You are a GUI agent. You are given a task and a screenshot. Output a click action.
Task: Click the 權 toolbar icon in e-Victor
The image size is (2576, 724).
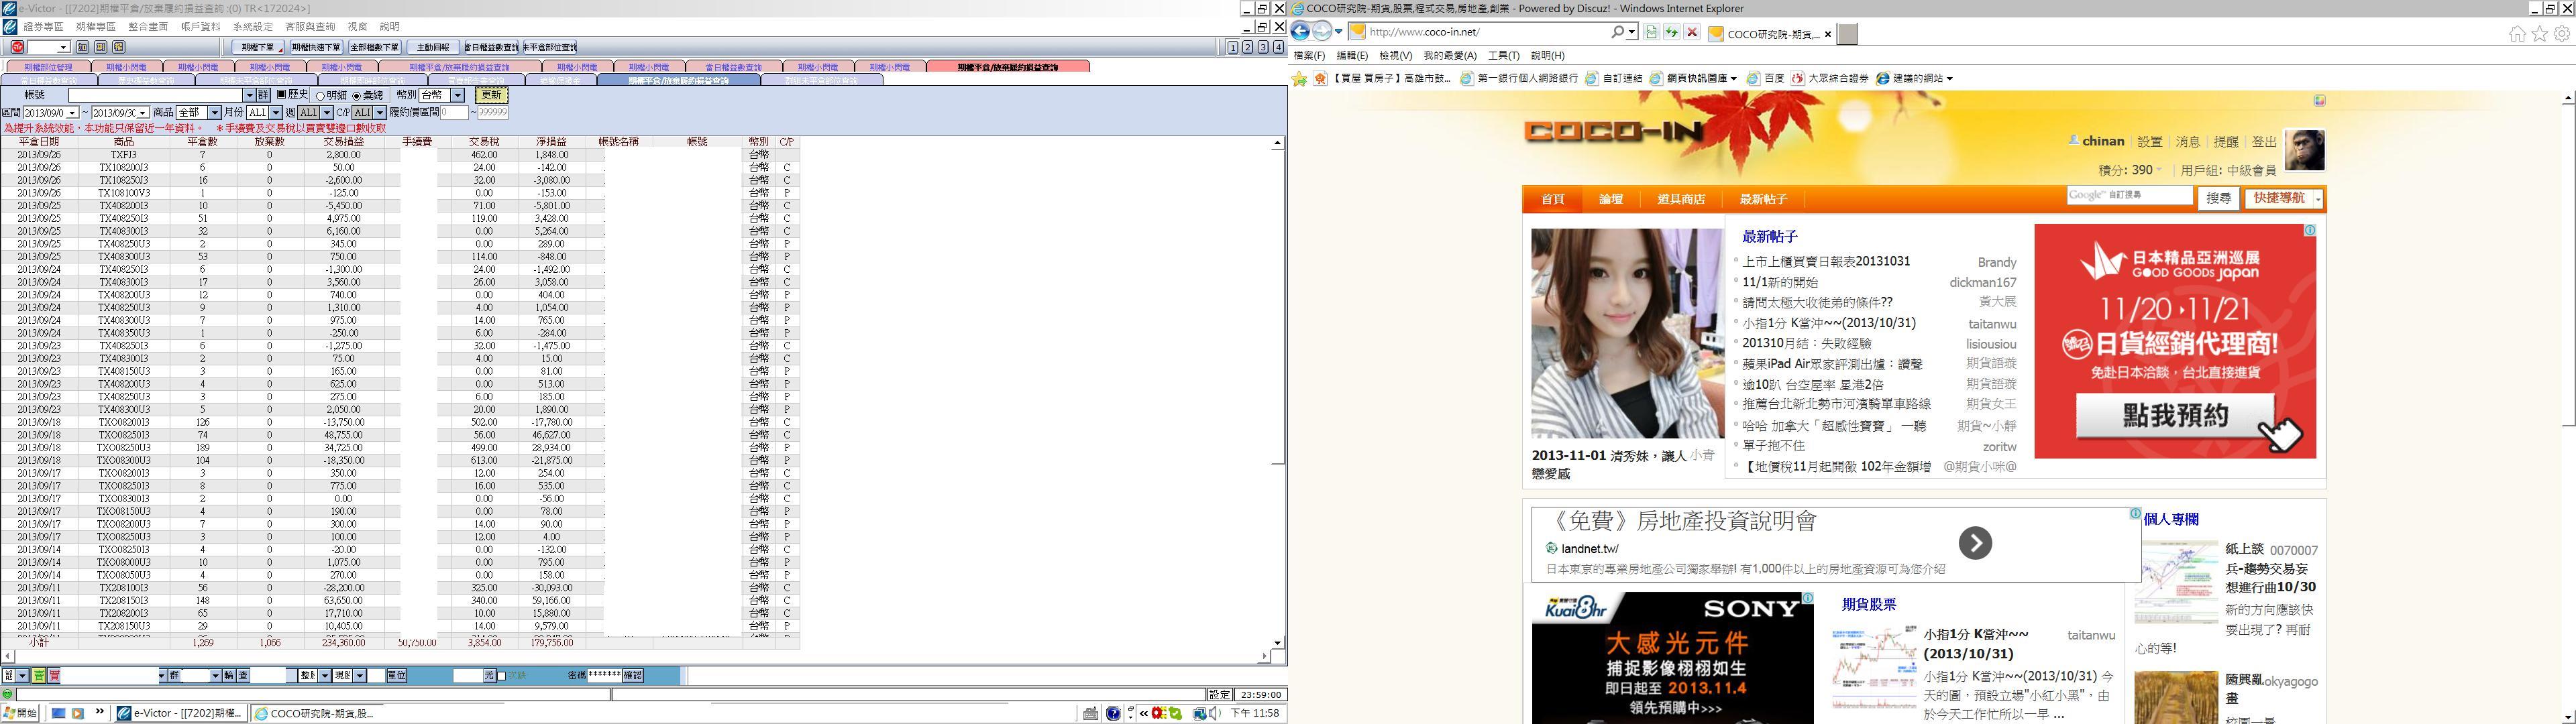coord(119,47)
